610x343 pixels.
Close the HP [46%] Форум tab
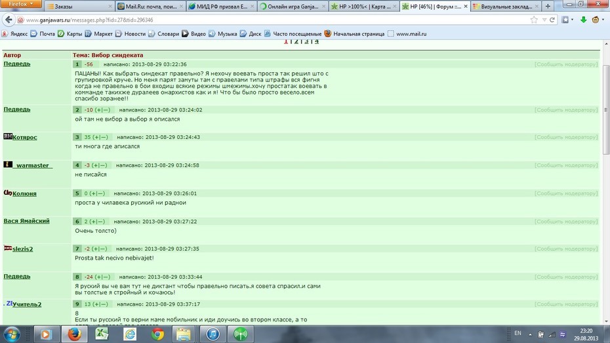tap(465, 6)
